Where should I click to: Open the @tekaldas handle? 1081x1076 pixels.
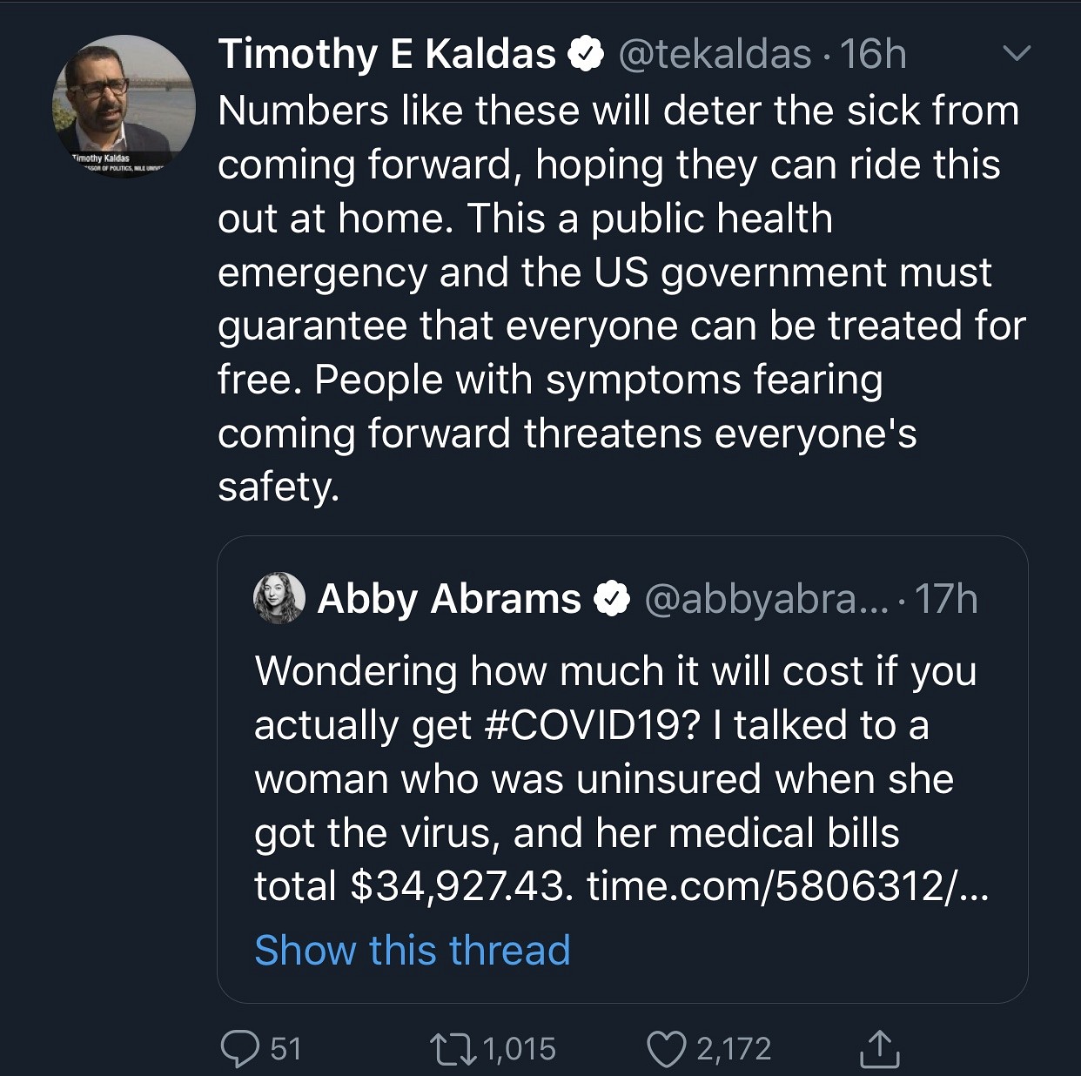pos(715,54)
